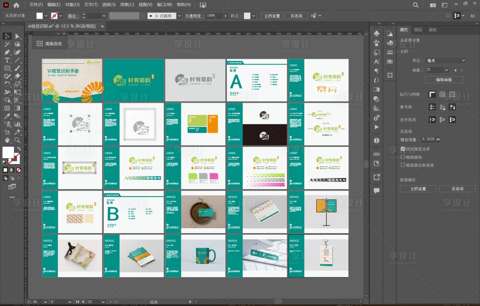Click 文档设置 in the control bar
480x306 pixels.
(272, 16)
